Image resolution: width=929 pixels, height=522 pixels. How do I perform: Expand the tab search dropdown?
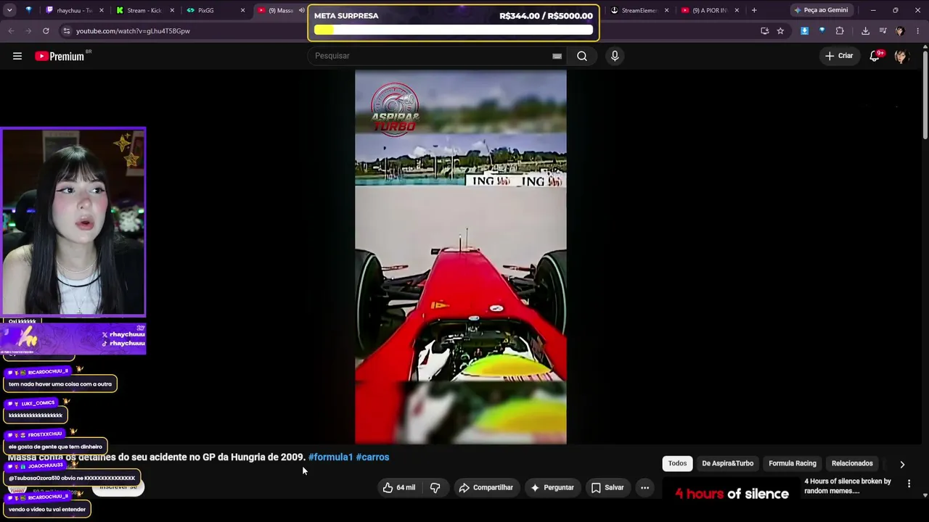[10, 10]
